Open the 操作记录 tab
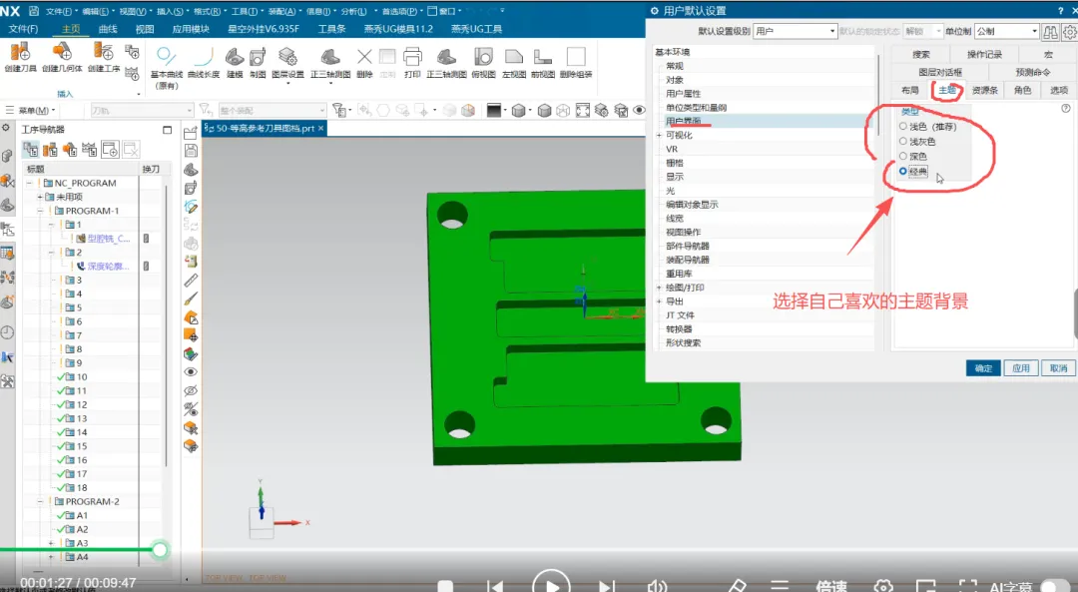Image resolution: width=1078 pixels, height=592 pixels. [x=984, y=54]
